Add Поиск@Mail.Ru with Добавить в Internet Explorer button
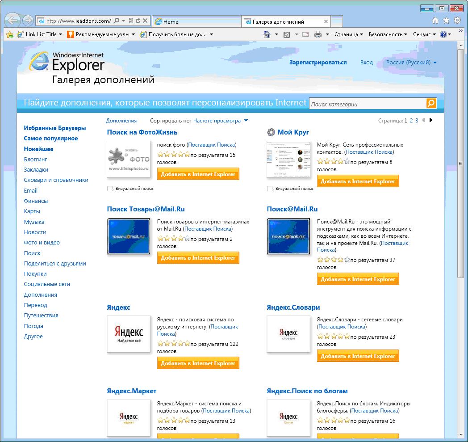The width and height of the screenshot is (468, 442). click(x=358, y=279)
